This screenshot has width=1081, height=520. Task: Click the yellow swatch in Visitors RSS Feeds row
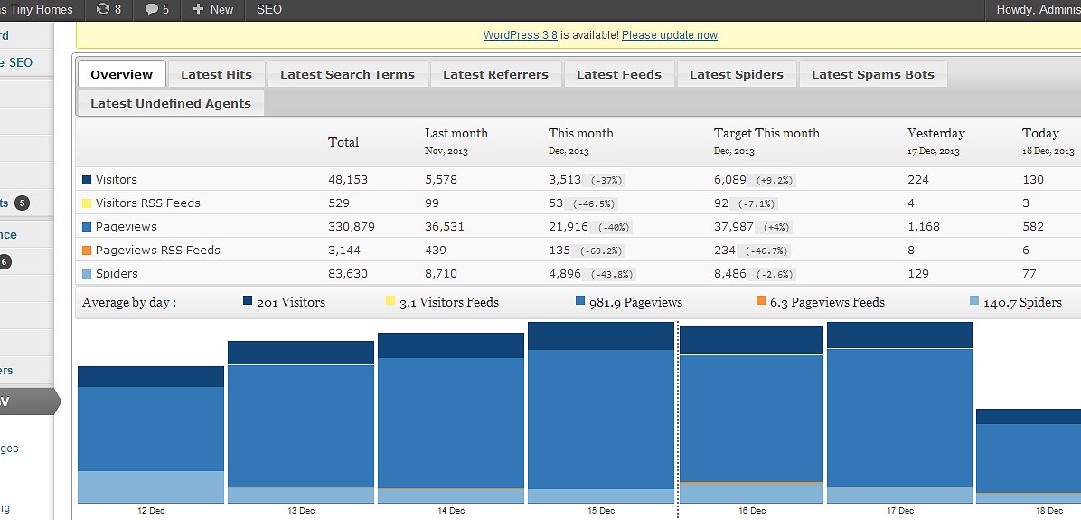coord(87,203)
